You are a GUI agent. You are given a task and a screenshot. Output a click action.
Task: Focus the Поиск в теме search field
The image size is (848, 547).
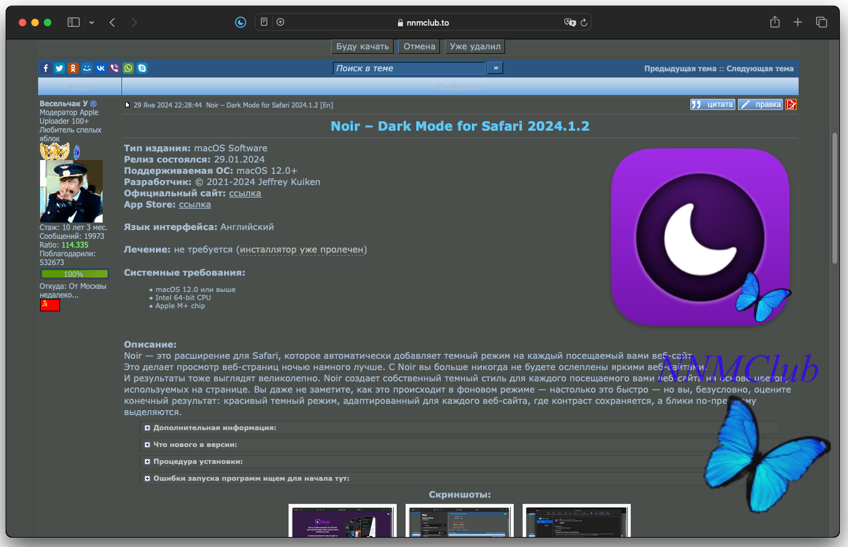point(409,68)
